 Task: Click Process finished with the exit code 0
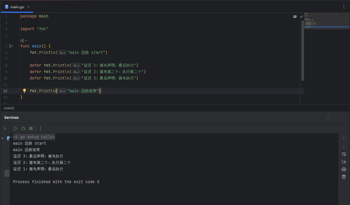(x=56, y=182)
